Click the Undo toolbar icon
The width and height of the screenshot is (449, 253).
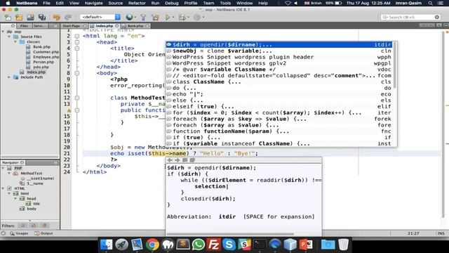click(56, 17)
